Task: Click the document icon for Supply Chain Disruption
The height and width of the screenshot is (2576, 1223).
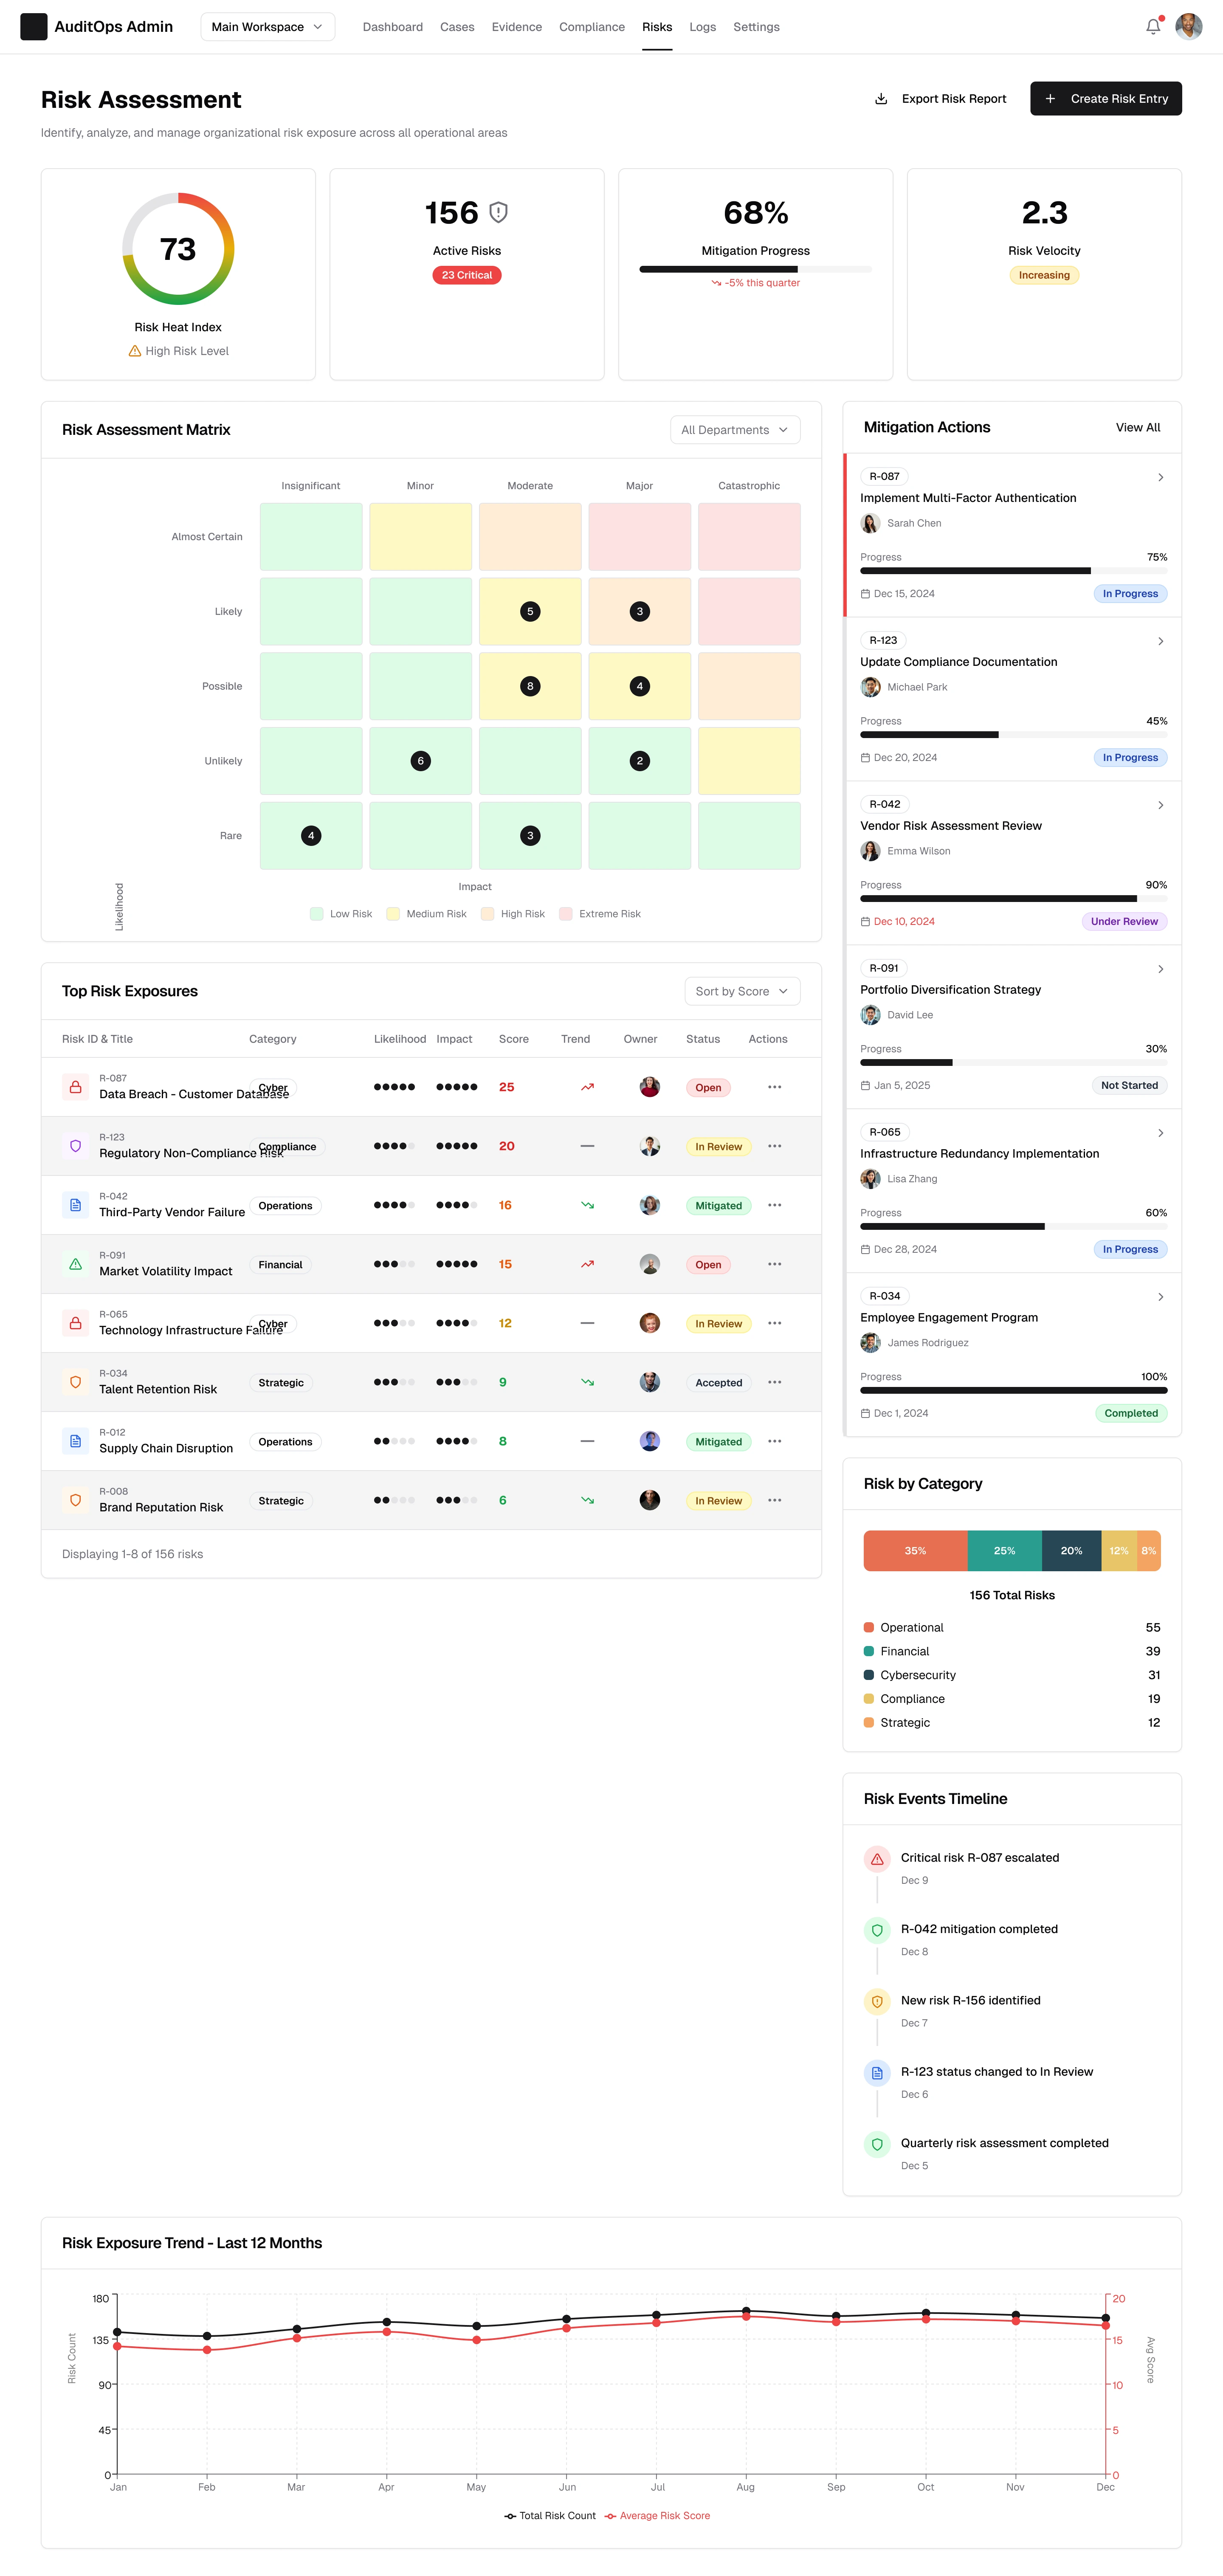Action: (75, 1441)
